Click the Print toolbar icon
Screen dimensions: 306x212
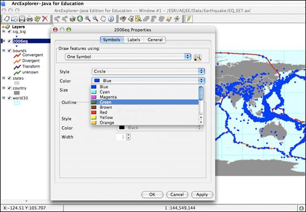click(29, 19)
